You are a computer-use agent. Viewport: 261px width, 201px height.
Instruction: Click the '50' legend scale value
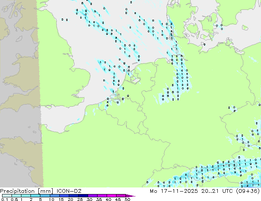coord(127,199)
